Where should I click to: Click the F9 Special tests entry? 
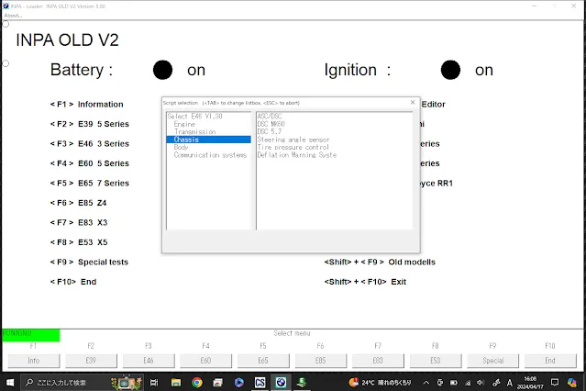point(89,262)
